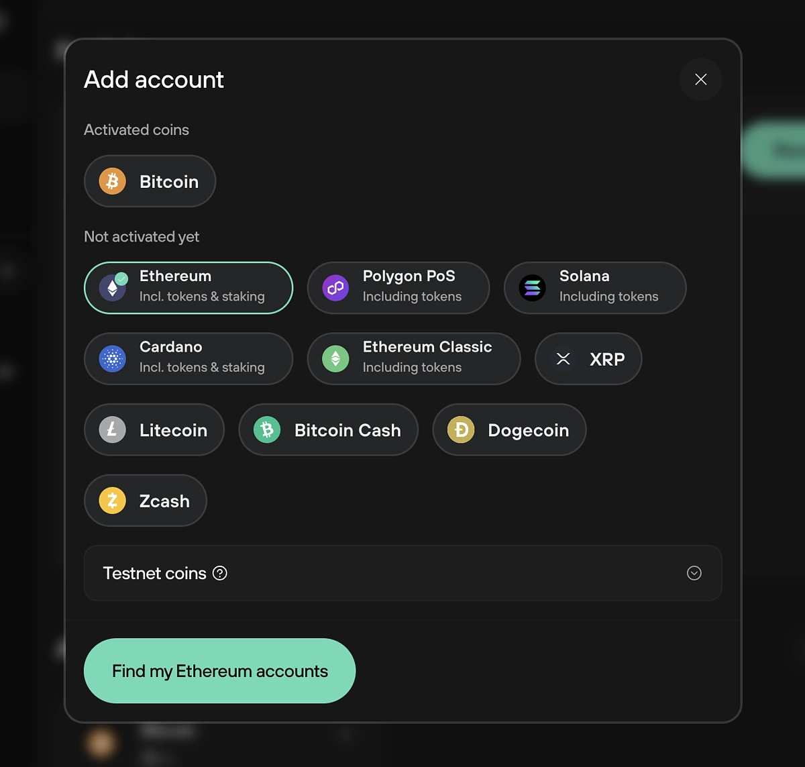Toggle the Bitcoin Cash coin chip
The width and height of the screenshot is (805, 767).
(329, 429)
